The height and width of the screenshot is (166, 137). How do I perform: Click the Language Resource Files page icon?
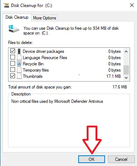tap(19, 57)
